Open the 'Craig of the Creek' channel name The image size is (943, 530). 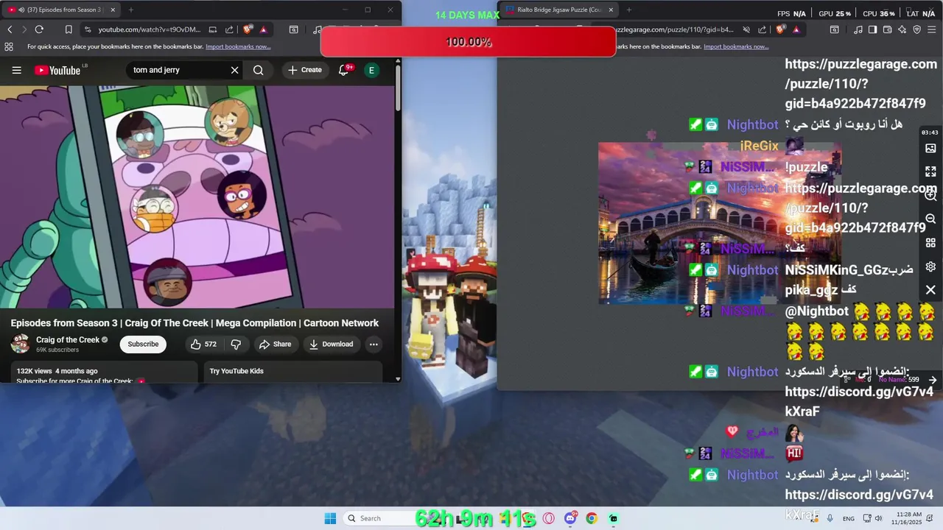point(68,340)
